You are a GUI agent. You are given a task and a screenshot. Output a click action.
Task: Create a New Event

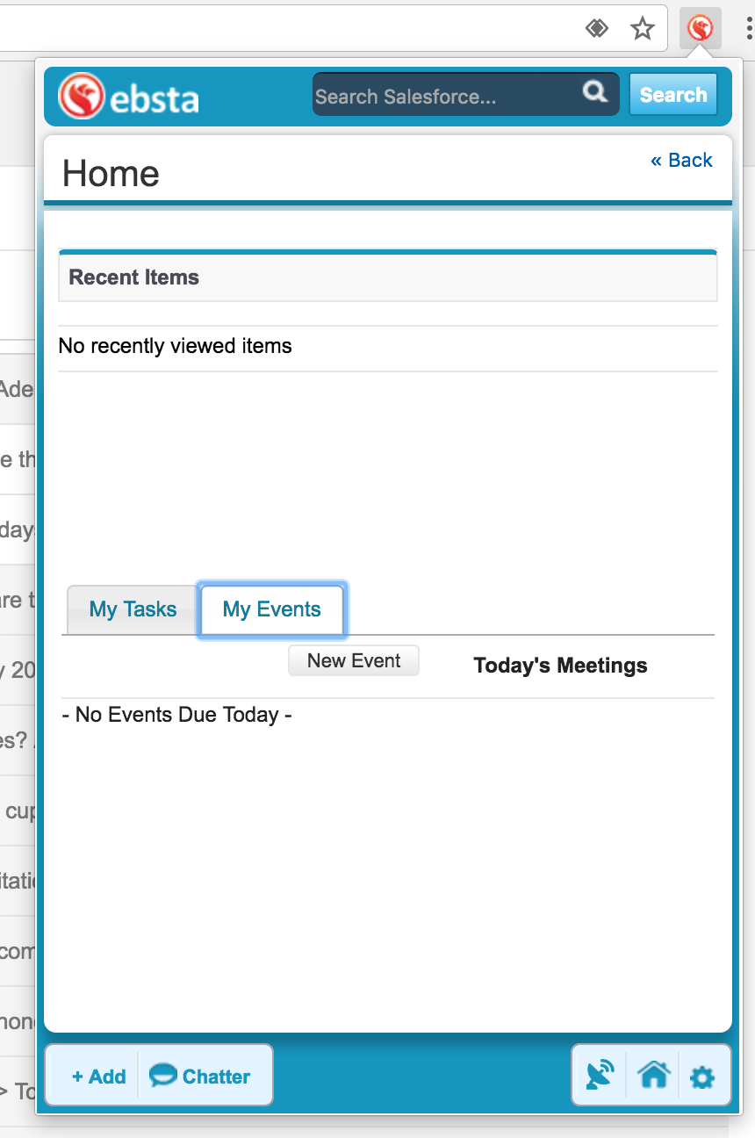point(353,661)
